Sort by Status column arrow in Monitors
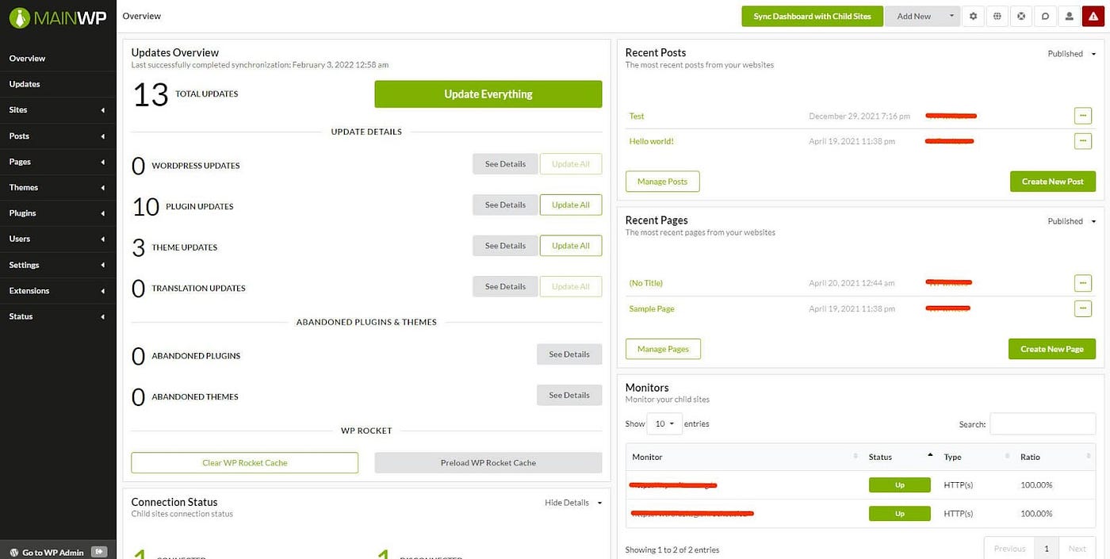 click(930, 456)
